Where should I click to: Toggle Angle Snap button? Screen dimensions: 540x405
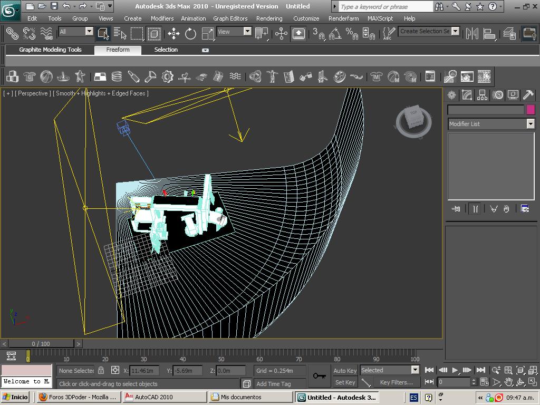pyautogui.click(x=335, y=33)
